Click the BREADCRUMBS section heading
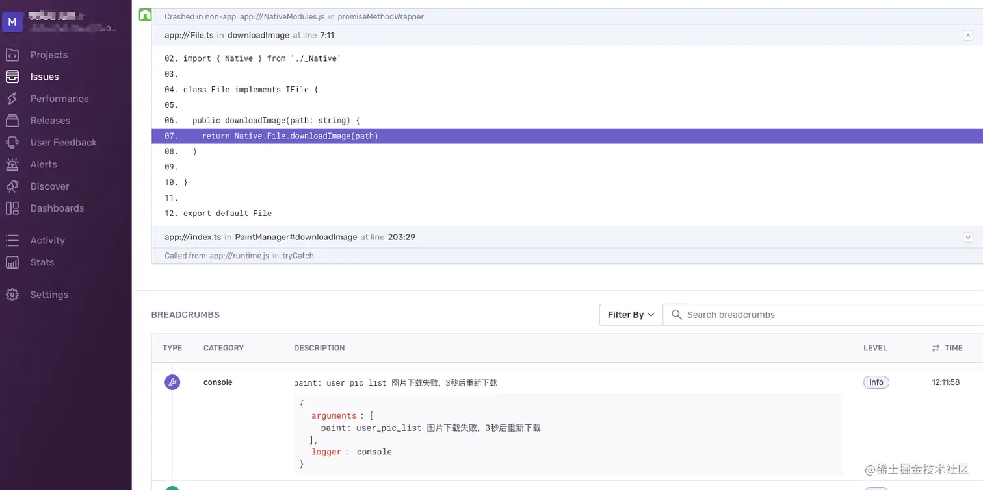Screen dimensions: 983x490 coord(185,315)
